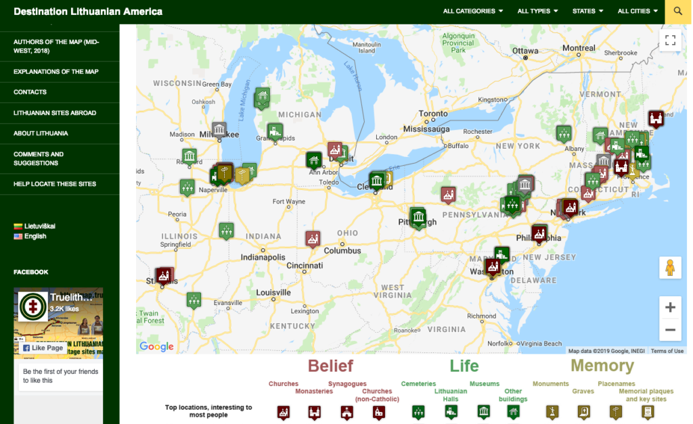Click the Museums legend icon
693x424 pixels.
pyautogui.click(x=483, y=412)
